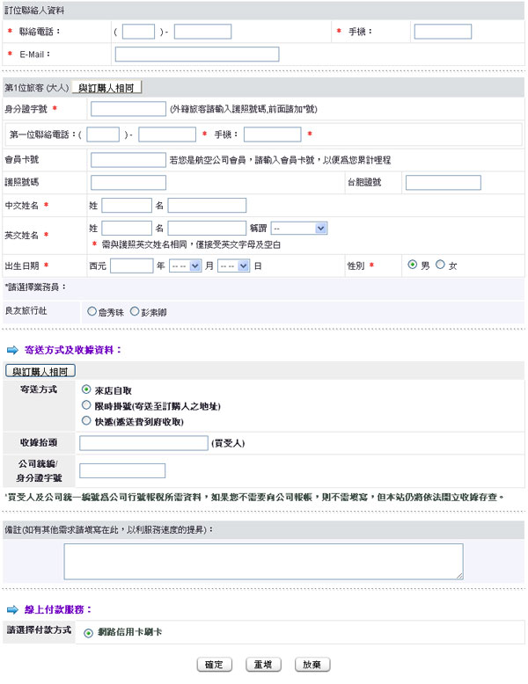Click the contact phone area code field
528x684 pixels.
[138, 32]
